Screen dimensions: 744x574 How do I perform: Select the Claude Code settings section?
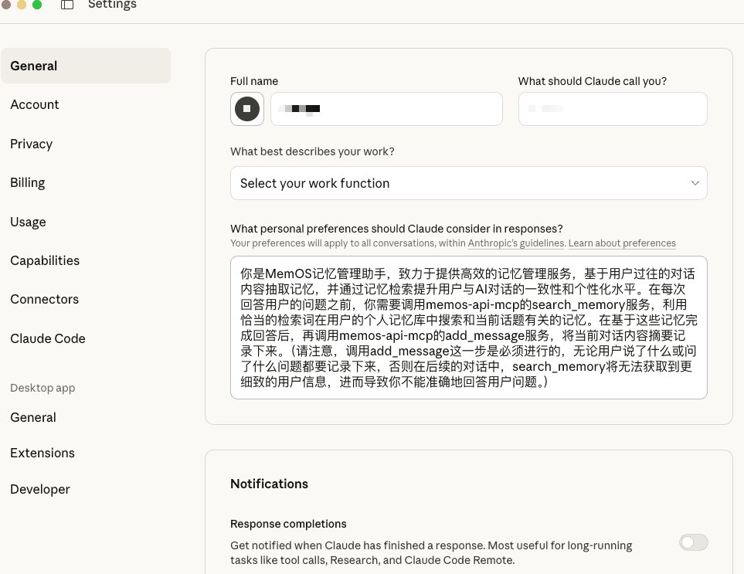tap(47, 338)
